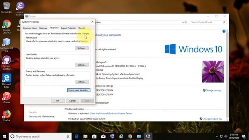Launch GitHub Desktop from desktop shortcut
Screen dimensions: 249x140
(7, 63)
